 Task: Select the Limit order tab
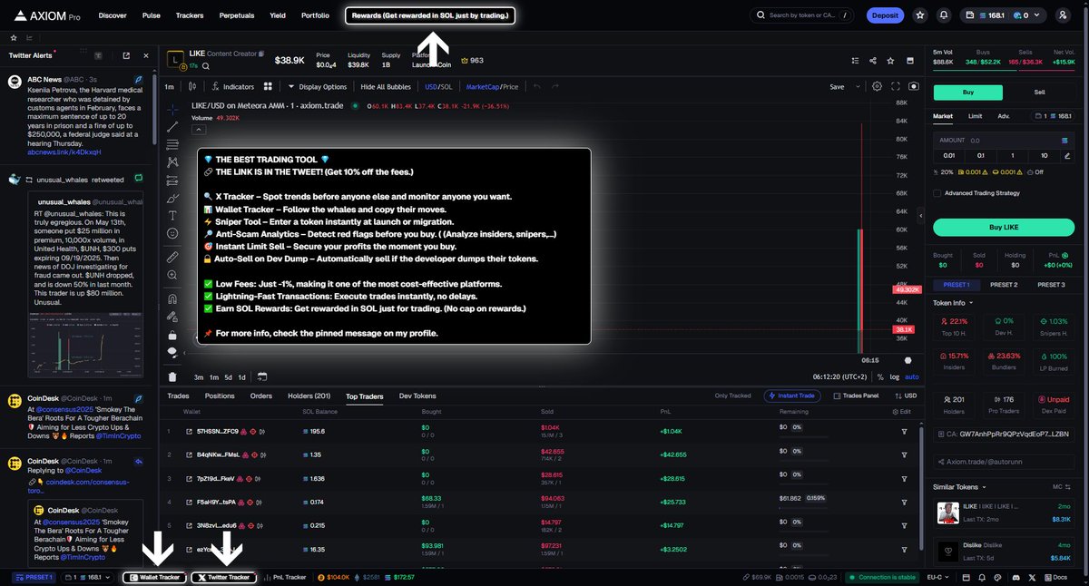(x=975, y=116)
